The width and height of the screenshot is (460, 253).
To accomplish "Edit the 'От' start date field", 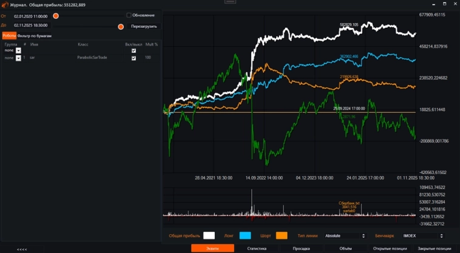I will click(x=31, y=16).
